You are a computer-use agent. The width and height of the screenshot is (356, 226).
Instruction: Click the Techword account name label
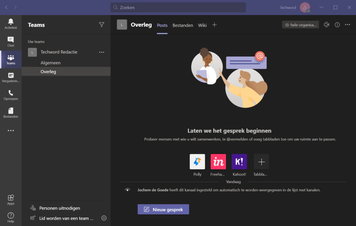pyautogui.click(x=287, y=8)
